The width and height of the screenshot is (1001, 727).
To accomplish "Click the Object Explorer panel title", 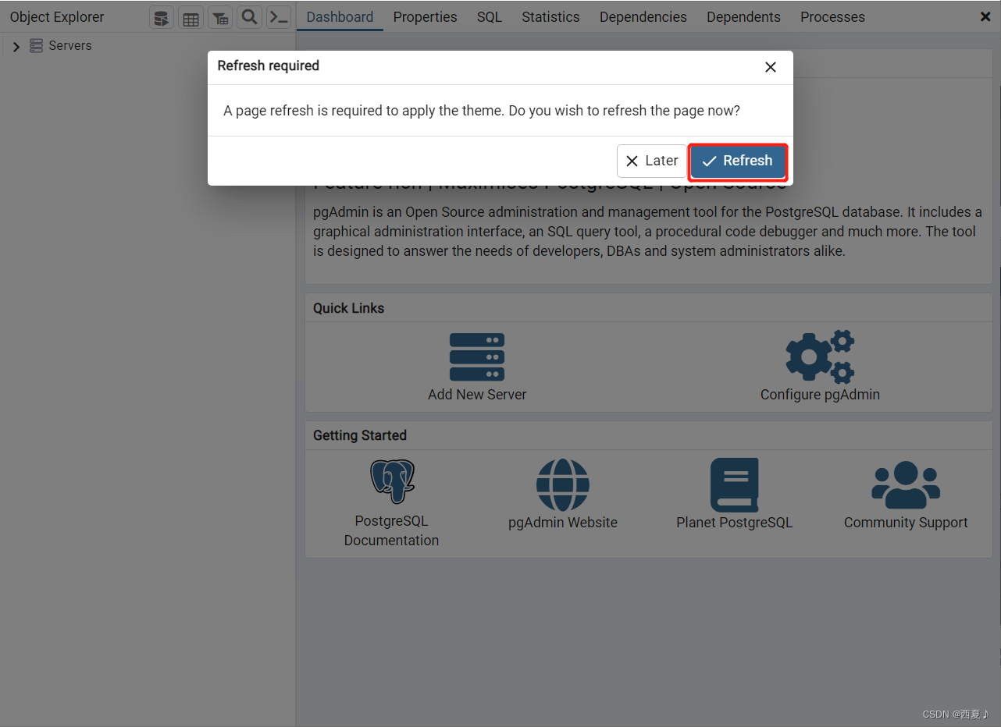I will point(57,17).
